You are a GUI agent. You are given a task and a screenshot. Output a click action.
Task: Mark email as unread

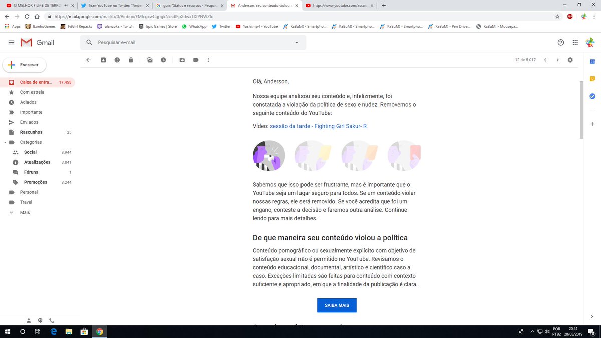[149, 60]
